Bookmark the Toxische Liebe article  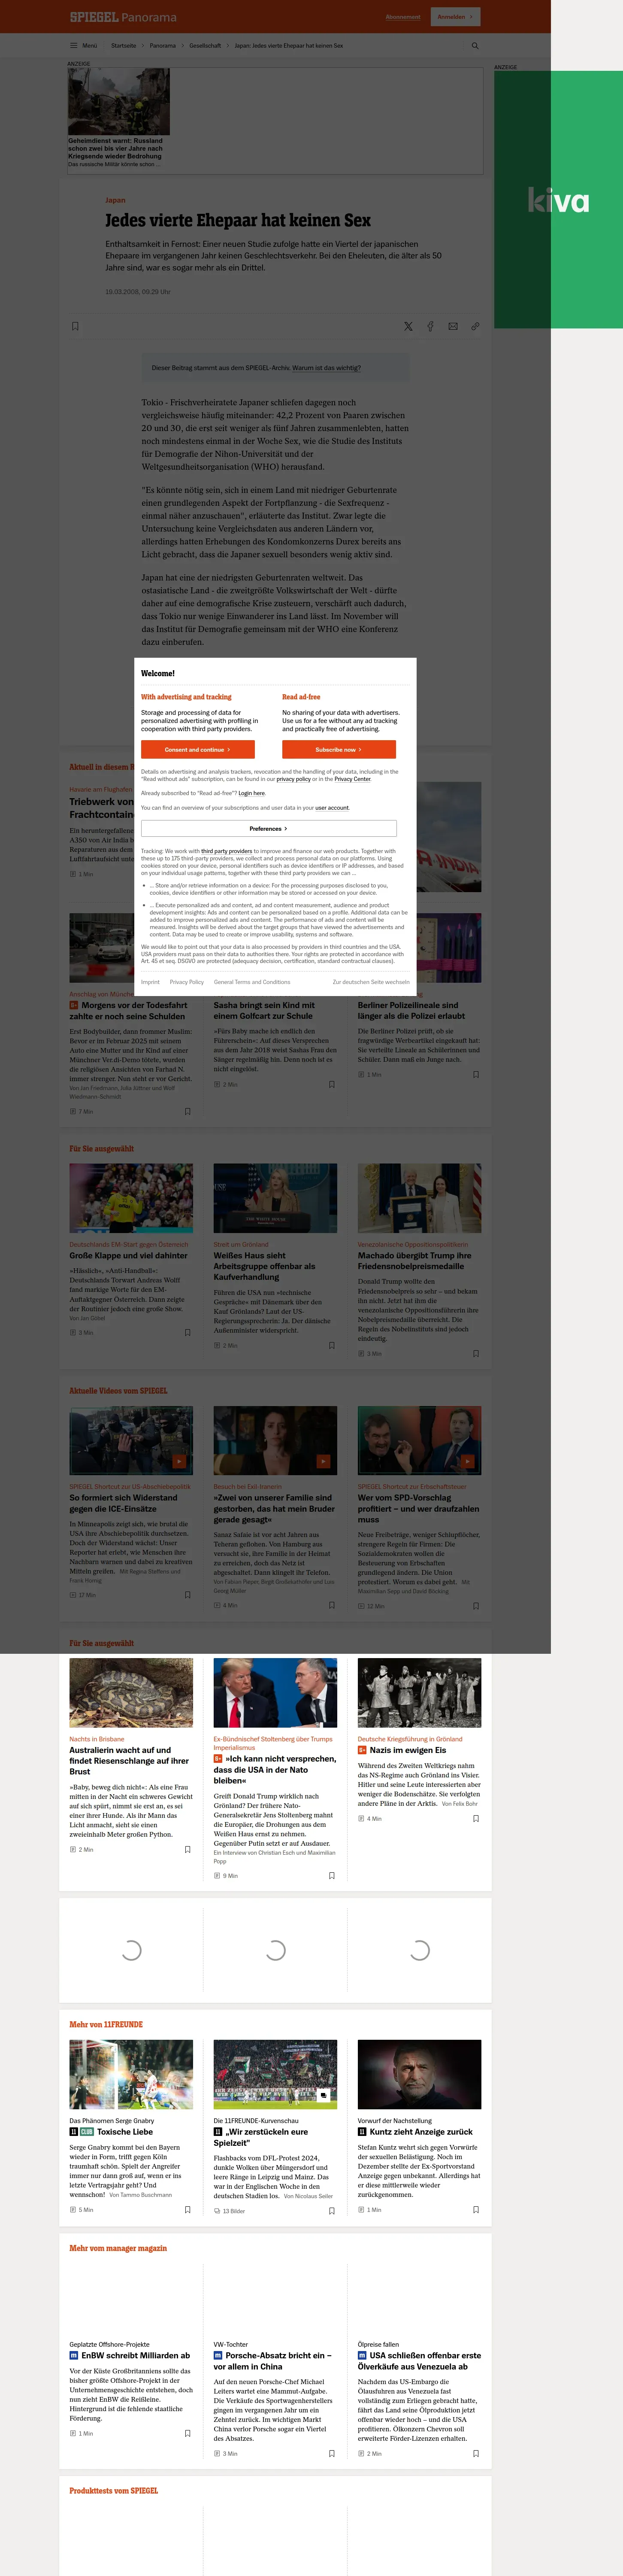coord(188,2211)
